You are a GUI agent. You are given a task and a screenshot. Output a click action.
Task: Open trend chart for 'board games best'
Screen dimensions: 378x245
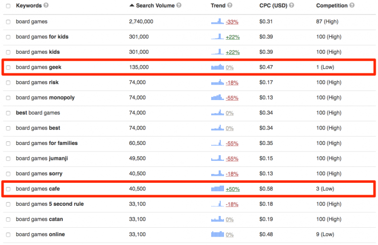218,128
